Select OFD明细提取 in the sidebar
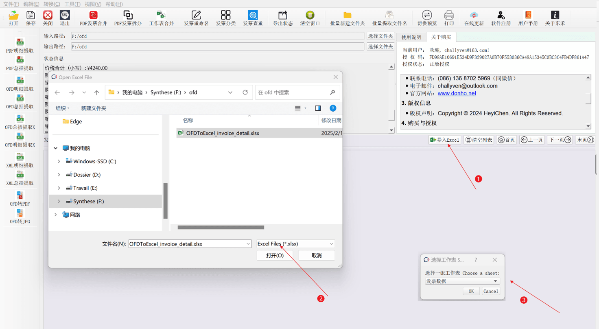The image size is (599, 329). pos(20,84)
